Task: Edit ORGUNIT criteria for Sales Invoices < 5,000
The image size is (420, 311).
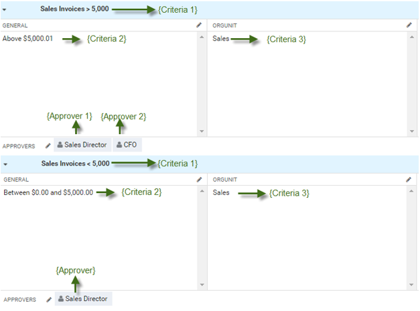Action: (409, 180)
